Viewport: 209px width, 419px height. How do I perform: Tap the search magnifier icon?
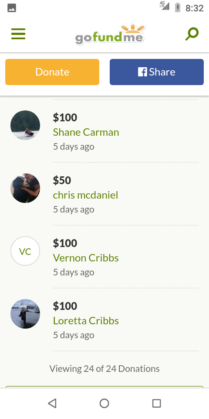[192, 34]
